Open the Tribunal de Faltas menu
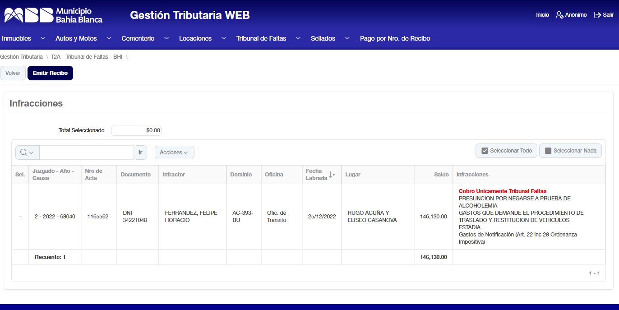This screenshot has height=310, width=619. coord(261,38)
